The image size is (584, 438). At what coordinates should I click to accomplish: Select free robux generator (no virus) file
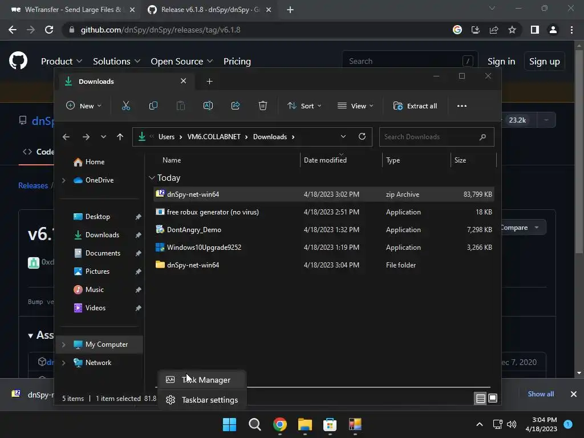324,212
